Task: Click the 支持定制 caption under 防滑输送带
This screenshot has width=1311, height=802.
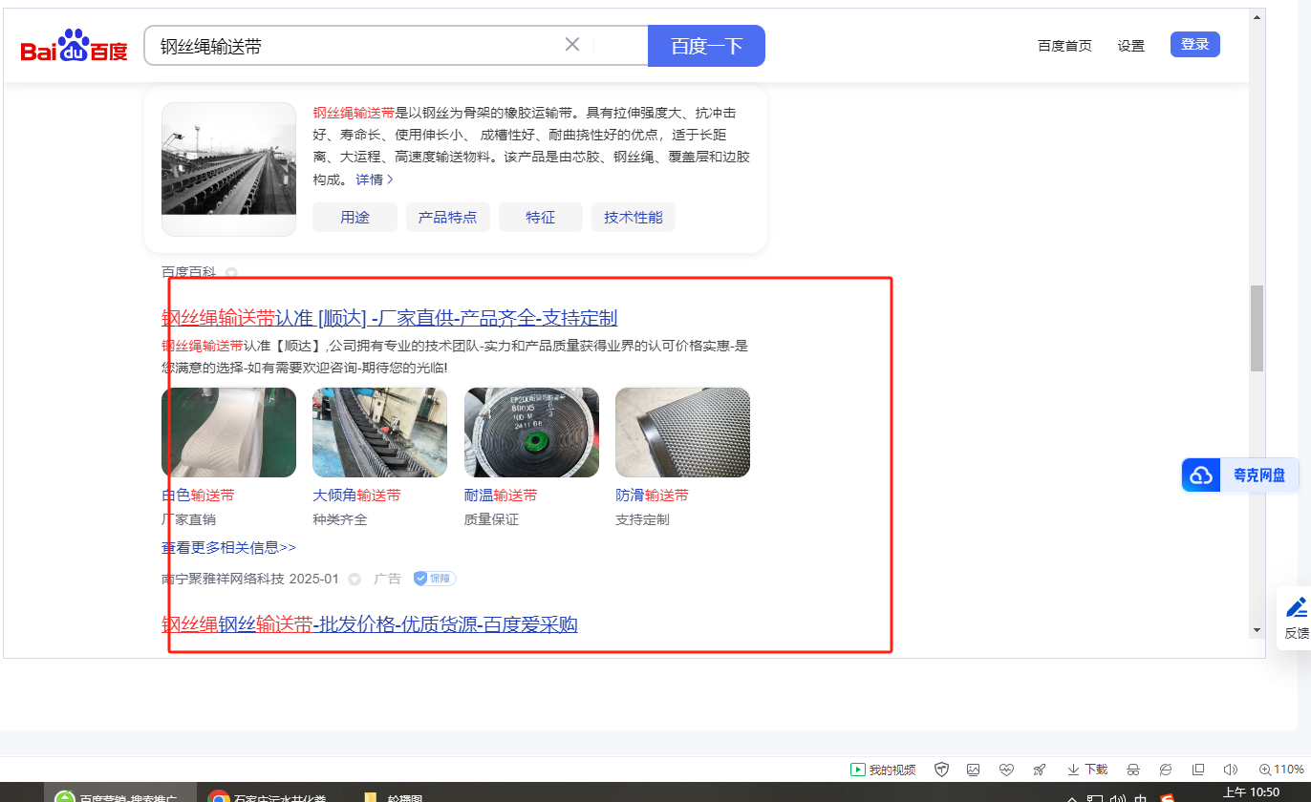Action: click(x=642, y=520)
